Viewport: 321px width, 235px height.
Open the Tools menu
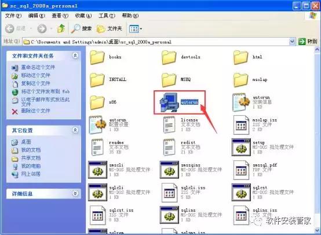point(107,16)
